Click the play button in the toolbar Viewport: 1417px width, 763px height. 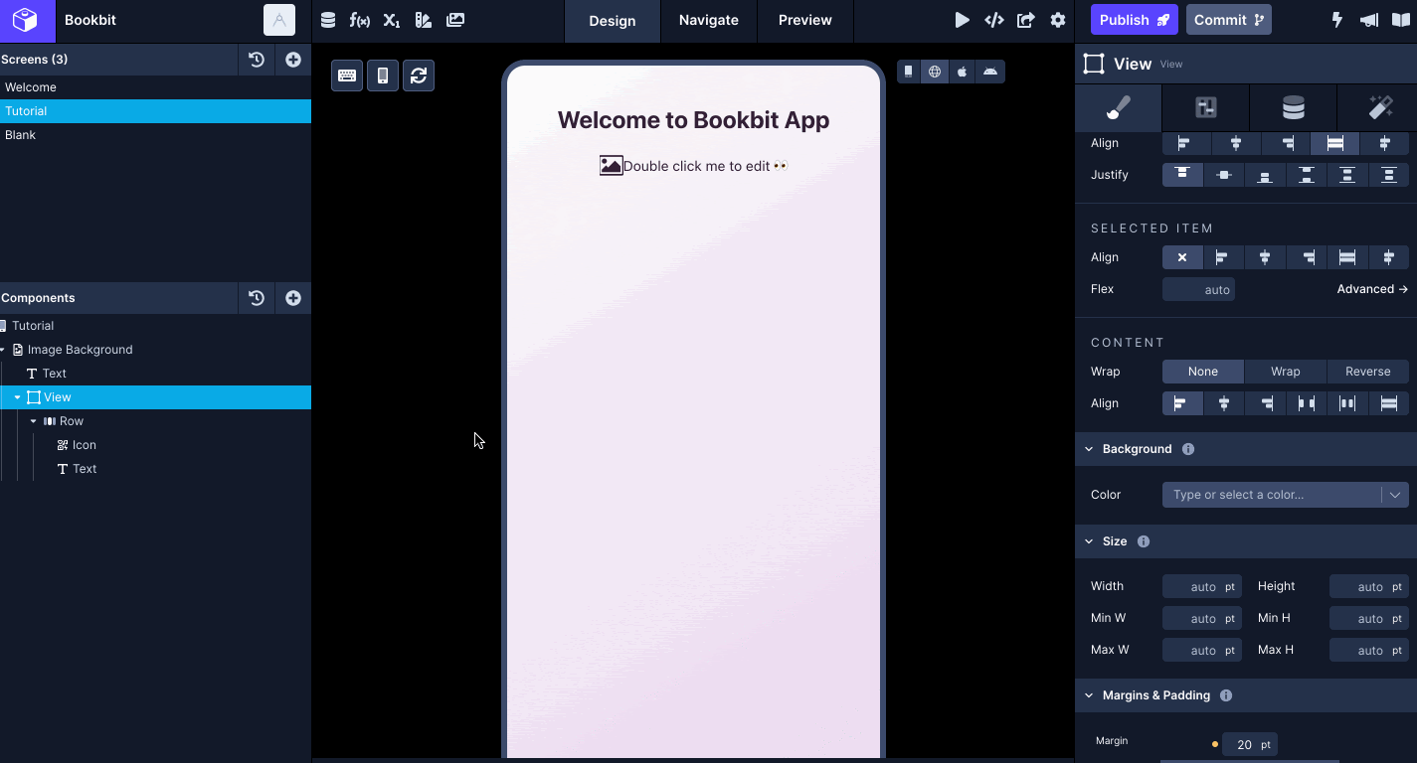pos(961,20)
